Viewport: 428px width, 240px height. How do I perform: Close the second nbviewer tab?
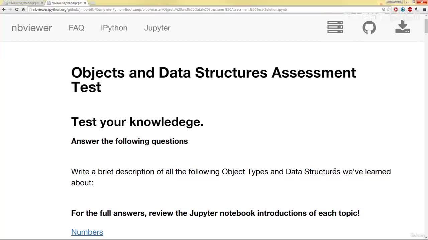[x=85, y=3]
